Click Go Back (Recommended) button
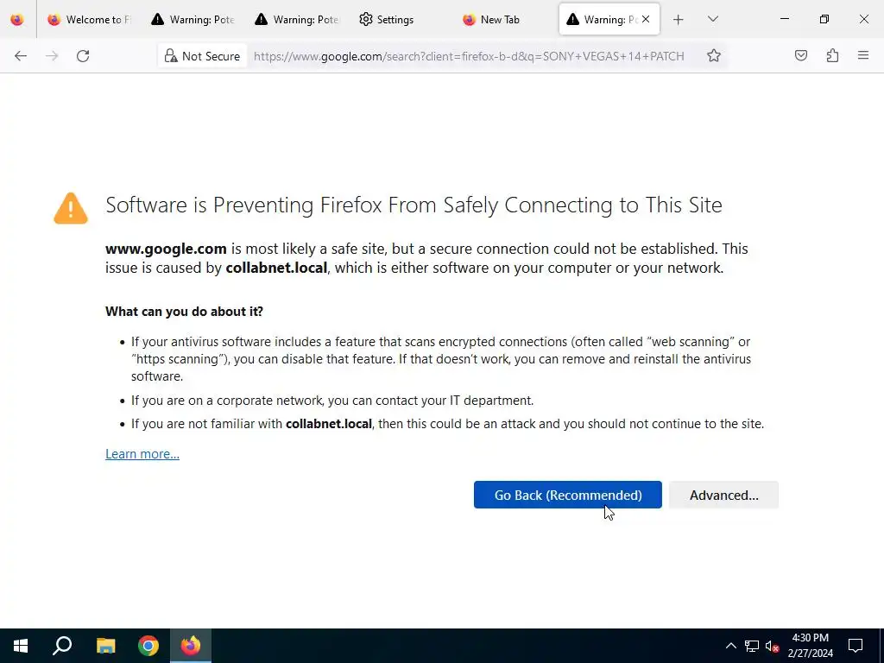Image resolution: width=884 pixels, height=663 pixels. tap(567, 495)
